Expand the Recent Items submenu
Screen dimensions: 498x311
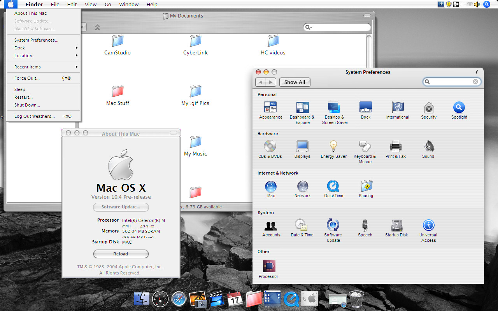pos(43,67)
